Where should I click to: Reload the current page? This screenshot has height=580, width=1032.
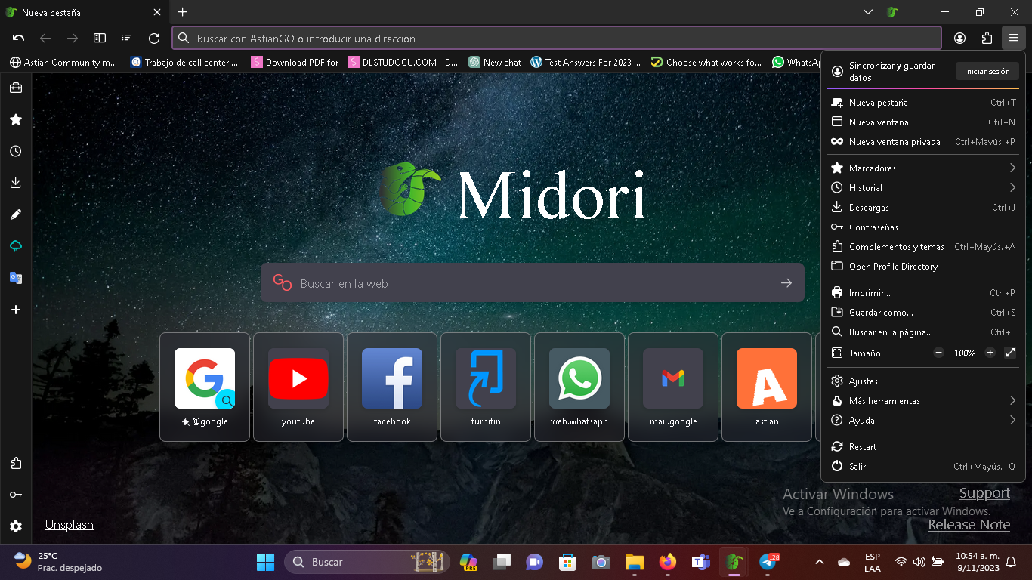click(x=154, y=38)
